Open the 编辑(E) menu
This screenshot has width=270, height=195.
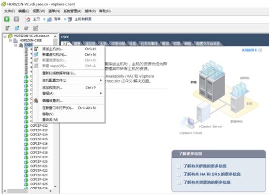[x=24, y=11]
